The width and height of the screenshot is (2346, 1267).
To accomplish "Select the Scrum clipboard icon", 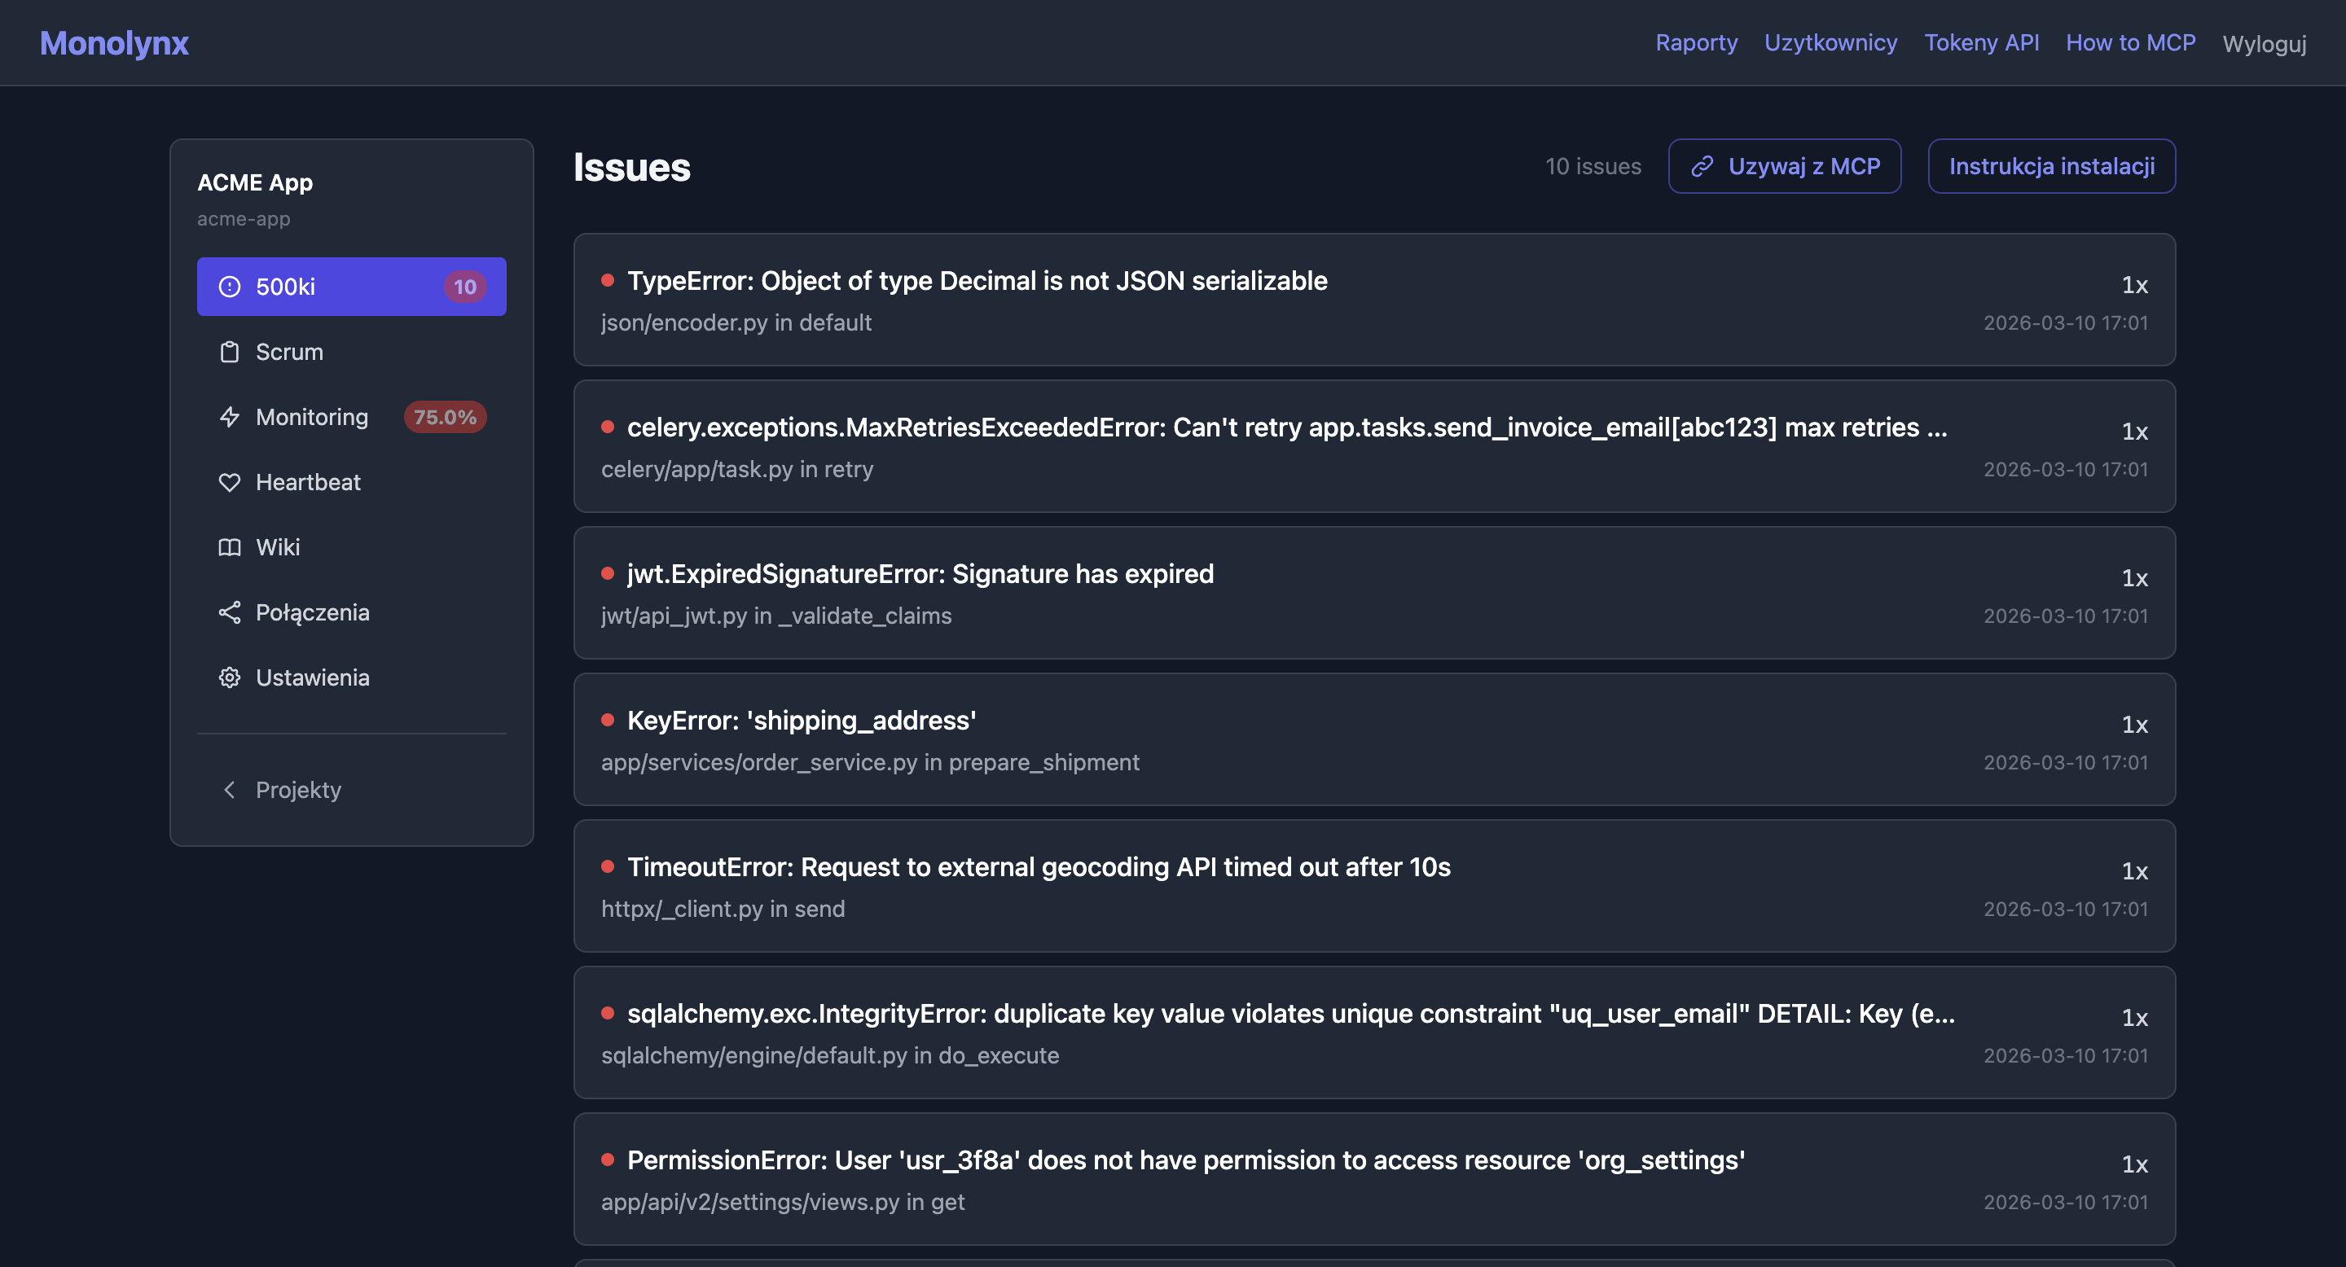I will pyautogui.click(x=230, y=353).
